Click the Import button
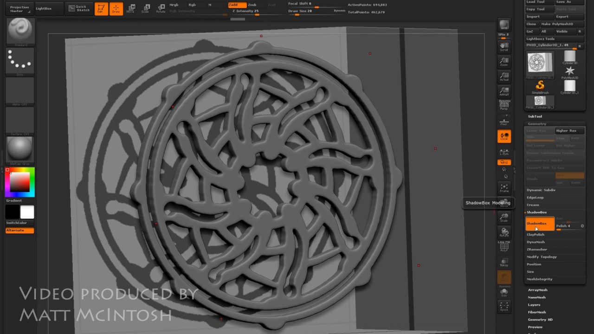 [540, 17]
